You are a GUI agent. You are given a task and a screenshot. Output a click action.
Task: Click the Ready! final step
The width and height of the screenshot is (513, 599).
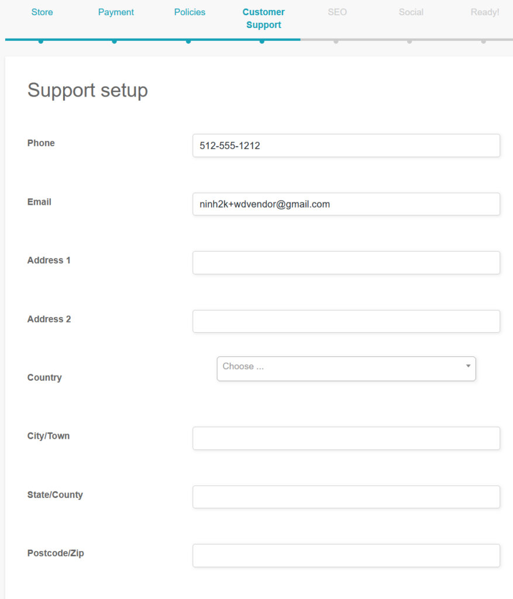click(484, 12)
